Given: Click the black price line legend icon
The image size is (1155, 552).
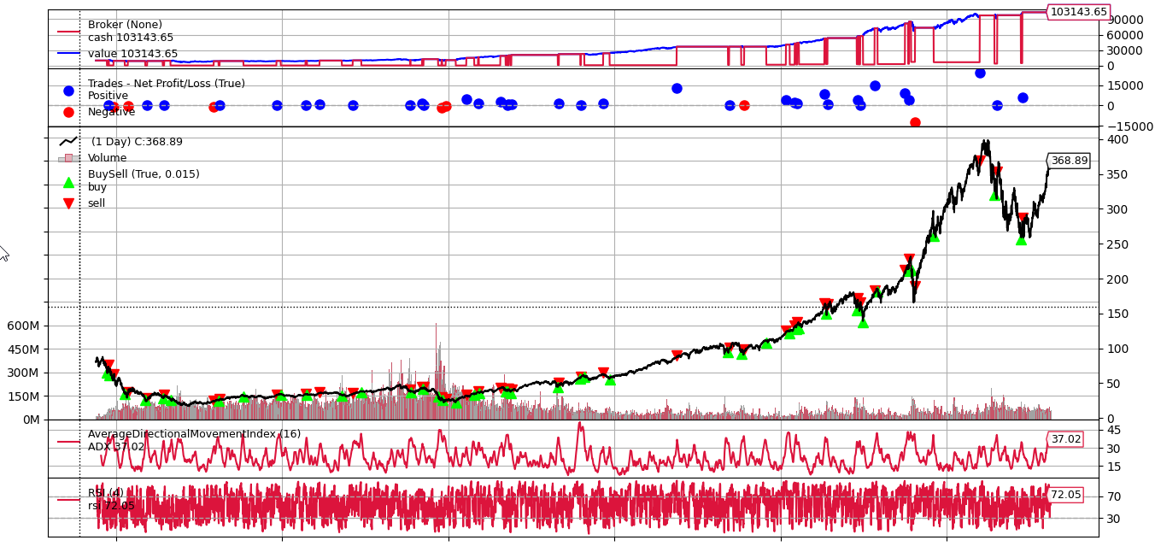Looking at the screenshot, I should click(x=68, y=142).
